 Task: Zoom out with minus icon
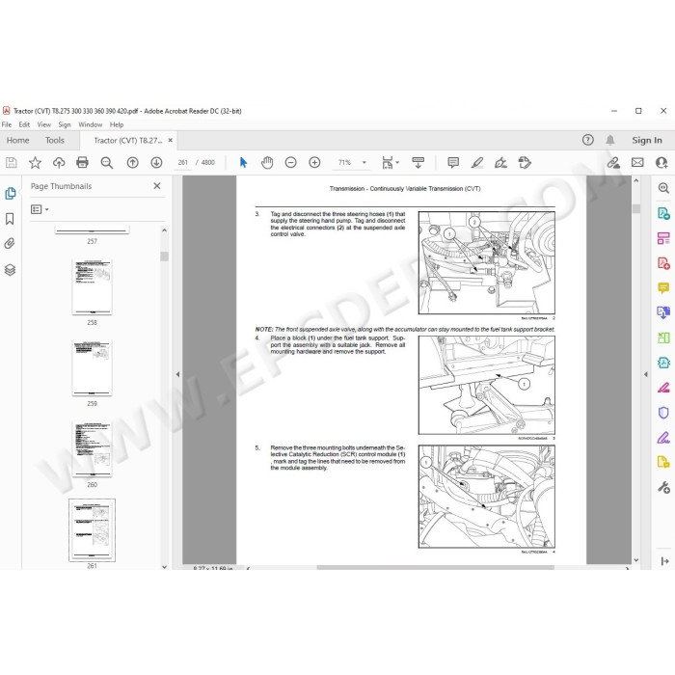[x=291, y=163]
